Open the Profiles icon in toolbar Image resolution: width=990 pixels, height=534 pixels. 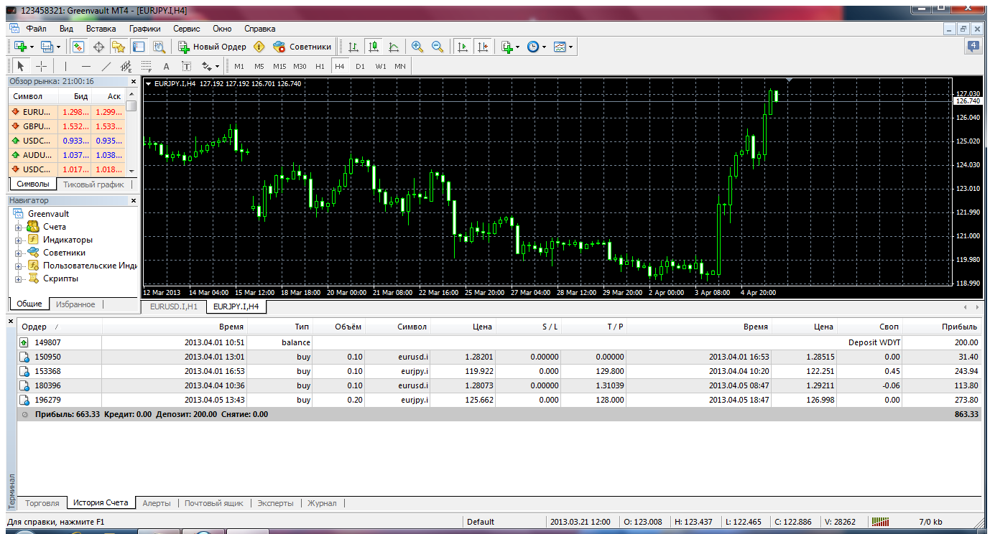point(47,47)
